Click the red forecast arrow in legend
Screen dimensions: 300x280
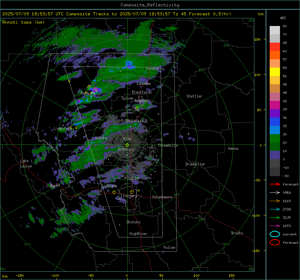click(275, 184)
